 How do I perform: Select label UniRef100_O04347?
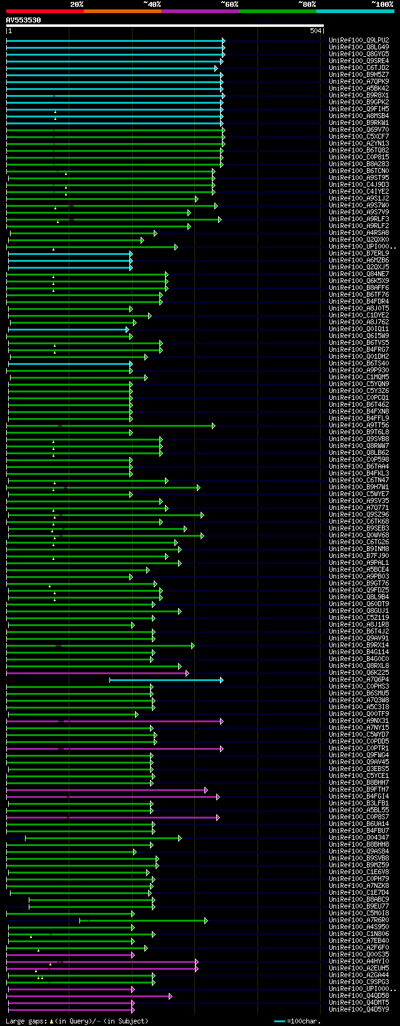[359, 837]
